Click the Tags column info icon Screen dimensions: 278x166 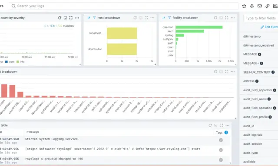226,132
